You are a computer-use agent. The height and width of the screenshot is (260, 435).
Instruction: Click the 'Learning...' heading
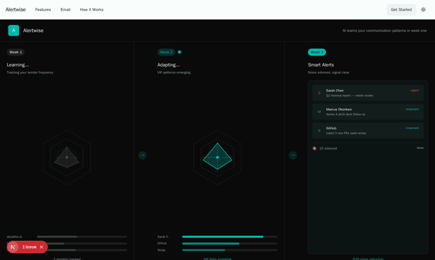pos(18,65)
